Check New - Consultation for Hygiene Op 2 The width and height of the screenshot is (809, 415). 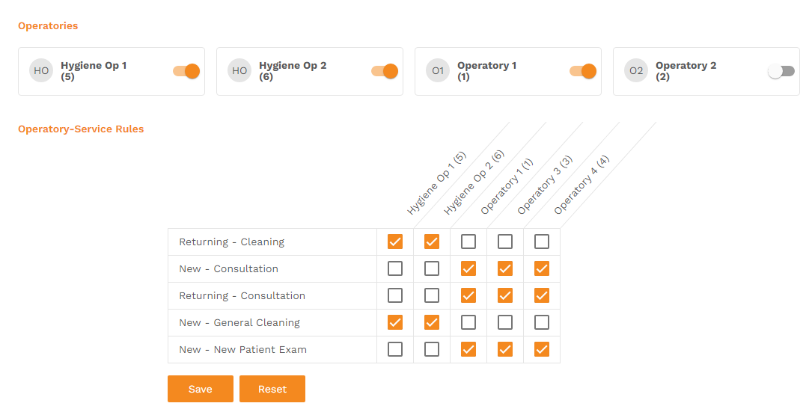click(x=432, y=268)
